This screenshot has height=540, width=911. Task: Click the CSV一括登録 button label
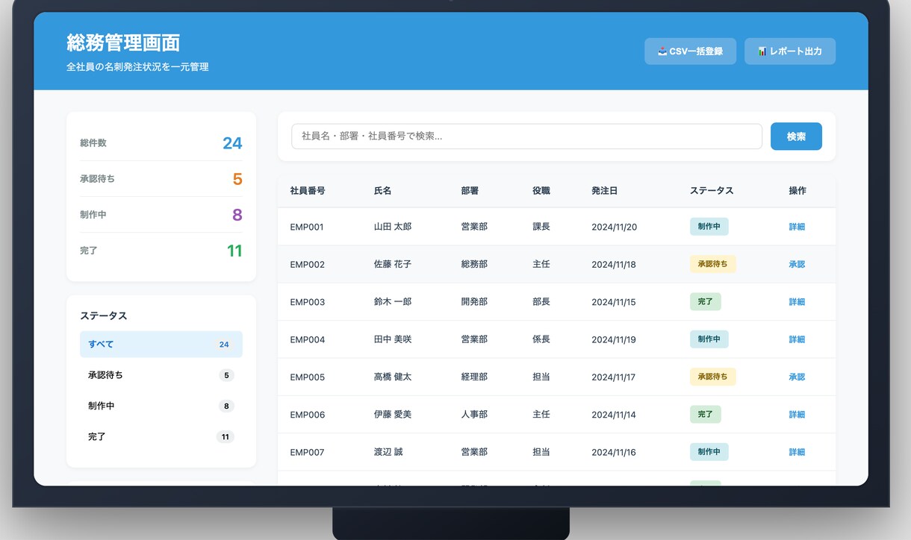[696, 51]
